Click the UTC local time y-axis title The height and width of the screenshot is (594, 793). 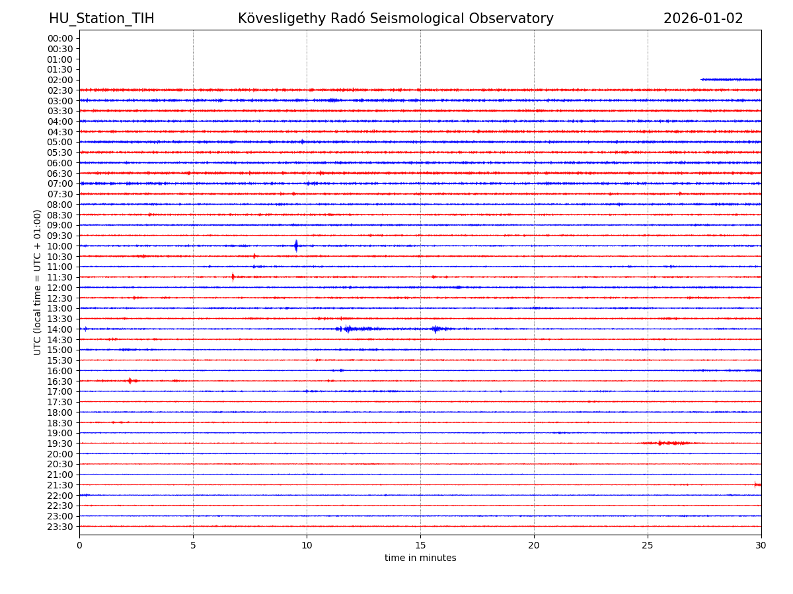[38, 282]
